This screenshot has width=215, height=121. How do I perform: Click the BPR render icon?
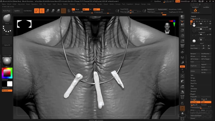coord(182,17)
